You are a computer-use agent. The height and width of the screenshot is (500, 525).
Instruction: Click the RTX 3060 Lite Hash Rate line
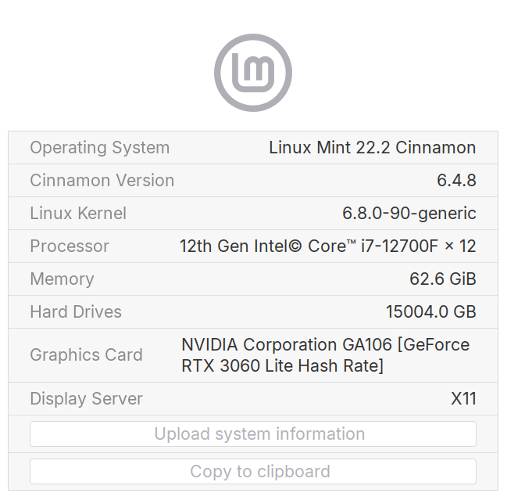(x=282, y=365)
